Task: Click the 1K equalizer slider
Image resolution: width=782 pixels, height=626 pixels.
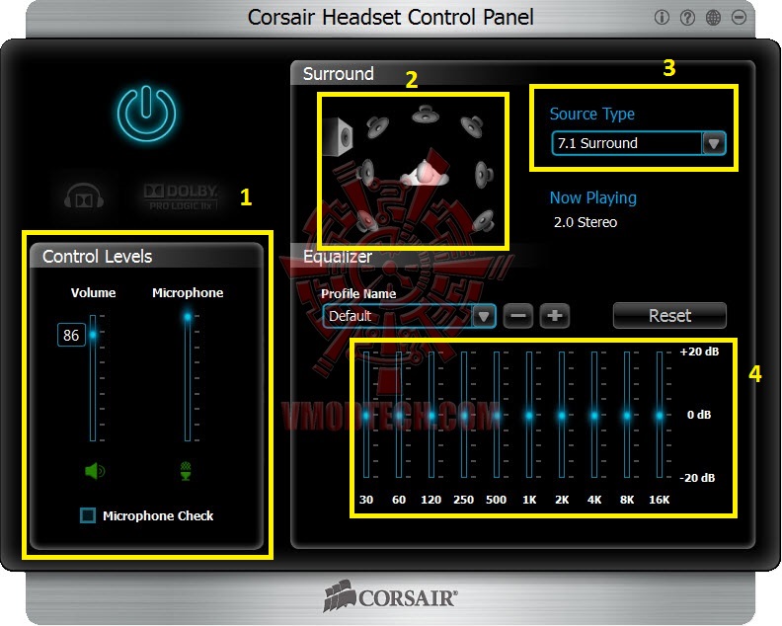Action: 529,415
